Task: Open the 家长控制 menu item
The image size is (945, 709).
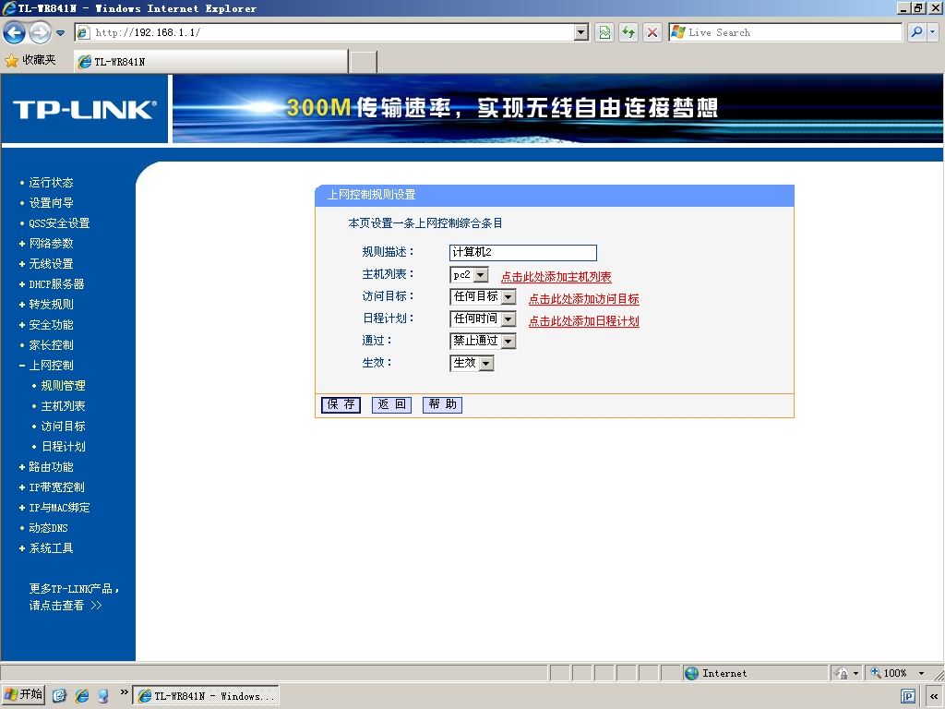Action: tap(51, 345)
